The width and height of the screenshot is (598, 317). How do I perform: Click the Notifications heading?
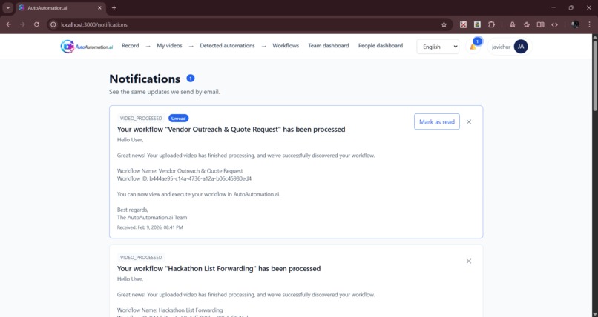click(145, 79)
